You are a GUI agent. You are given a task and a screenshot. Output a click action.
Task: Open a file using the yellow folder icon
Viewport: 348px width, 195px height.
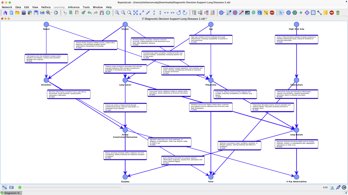click(17, 13)
